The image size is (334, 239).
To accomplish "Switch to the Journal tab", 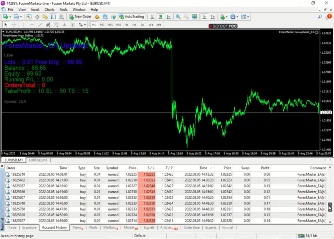I will coord(227,227).
